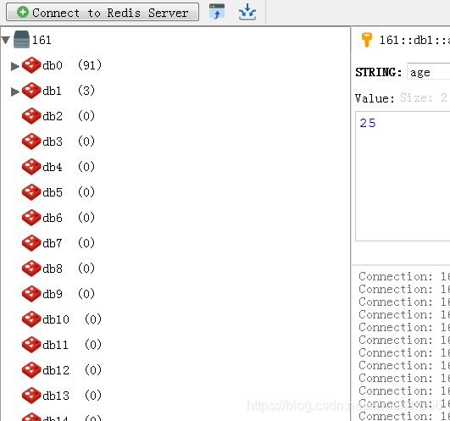Click the db11 Redis database icon
The height and width of the screenshot is (421, 450).
(31, 345)
